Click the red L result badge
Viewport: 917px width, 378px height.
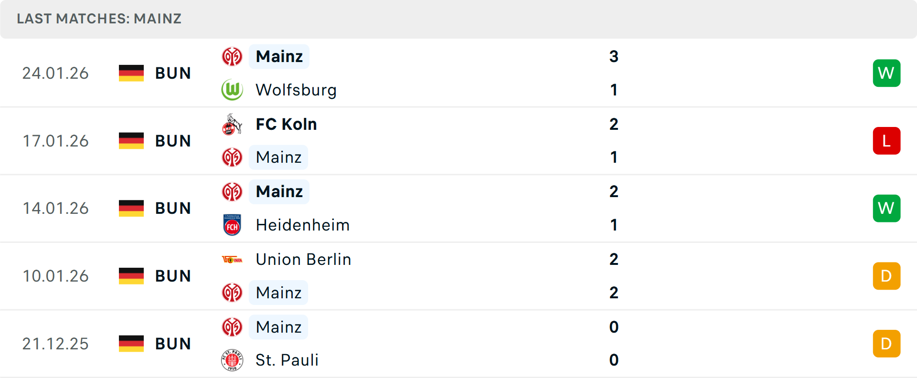click(886, 141)
